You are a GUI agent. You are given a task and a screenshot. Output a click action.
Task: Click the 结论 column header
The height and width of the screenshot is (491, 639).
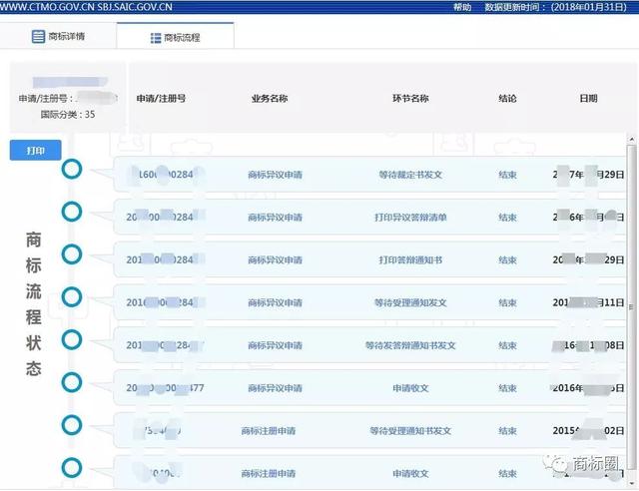coord(507,98)
